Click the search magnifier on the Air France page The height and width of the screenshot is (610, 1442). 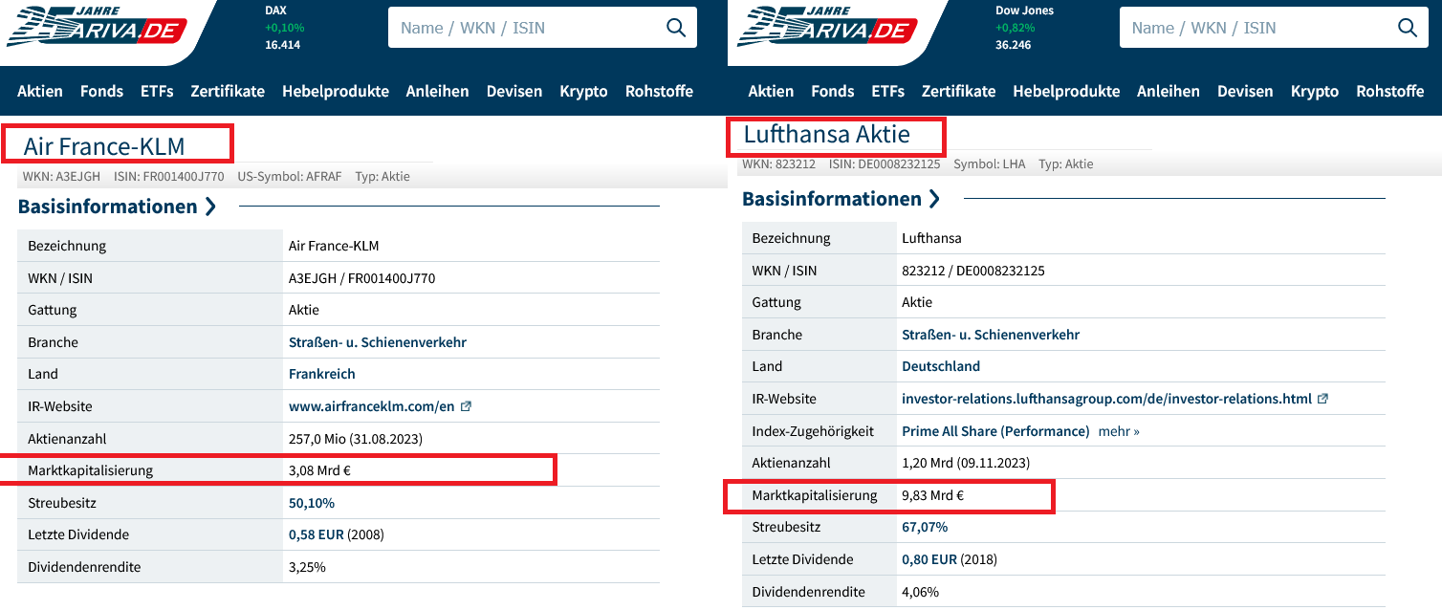676,27
